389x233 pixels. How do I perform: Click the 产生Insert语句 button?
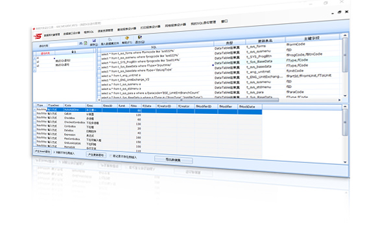[x=42, y=151]
